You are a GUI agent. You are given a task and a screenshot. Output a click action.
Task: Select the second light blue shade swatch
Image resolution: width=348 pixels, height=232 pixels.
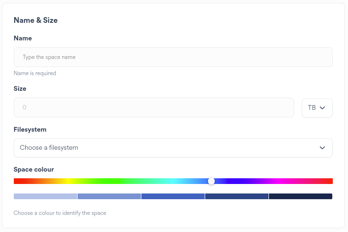(x=109, y=196)
